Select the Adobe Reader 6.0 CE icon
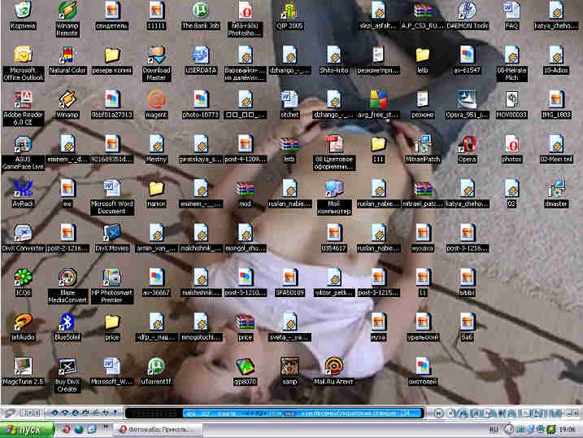The width and height of the screenshot is (583, 438). [23, 108]
